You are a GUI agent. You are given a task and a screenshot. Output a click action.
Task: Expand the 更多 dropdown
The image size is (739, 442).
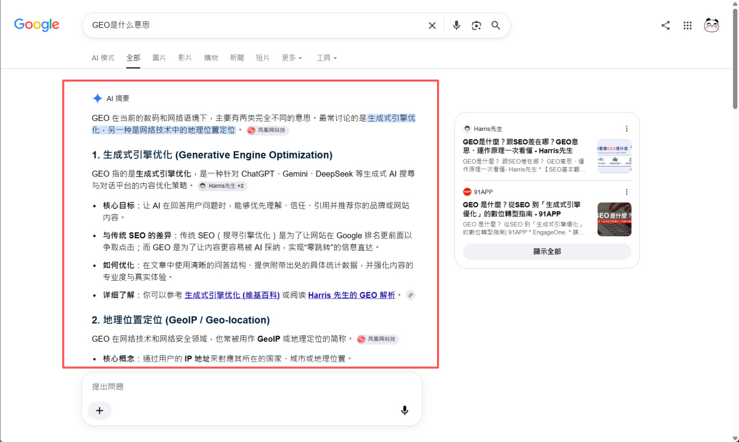tap(292, 58)
